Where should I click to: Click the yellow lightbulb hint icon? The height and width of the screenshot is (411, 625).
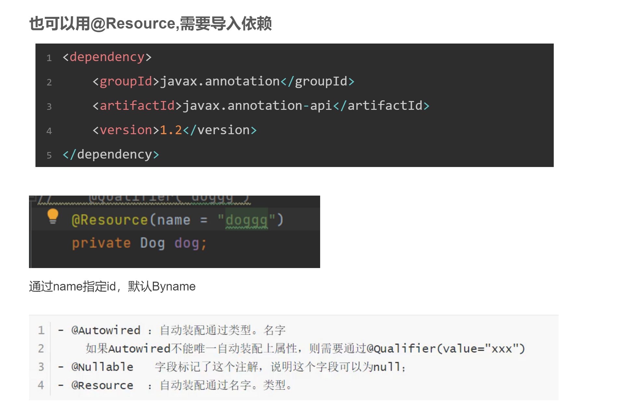pos(53,216)
